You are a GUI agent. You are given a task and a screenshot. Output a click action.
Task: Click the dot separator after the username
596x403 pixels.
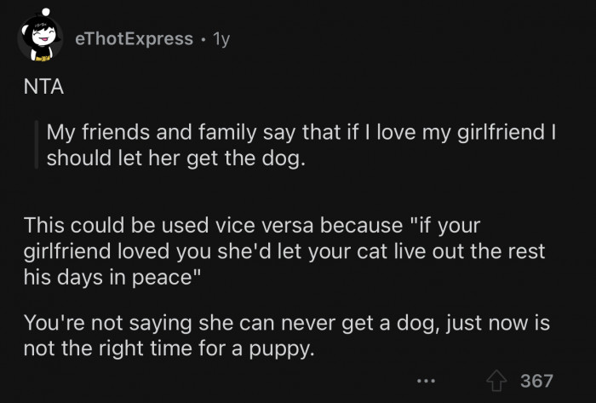click(201, 39)
